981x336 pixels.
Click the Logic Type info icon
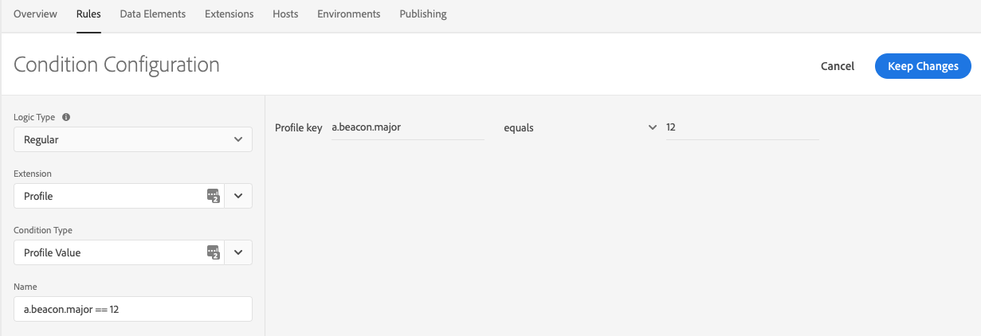(x=66, y=117)
